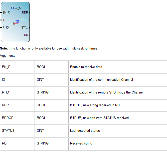167x152 pixels.
Task: Select the EN_R cell in arguments table
Action: [18, 67]
